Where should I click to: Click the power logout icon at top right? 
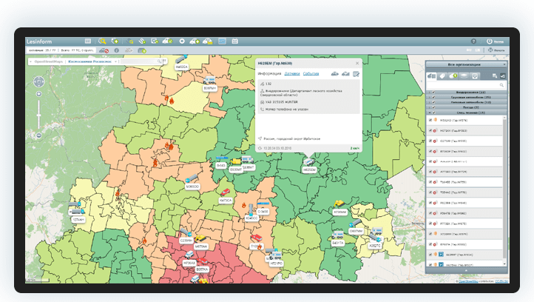click(x=490, y=41)
